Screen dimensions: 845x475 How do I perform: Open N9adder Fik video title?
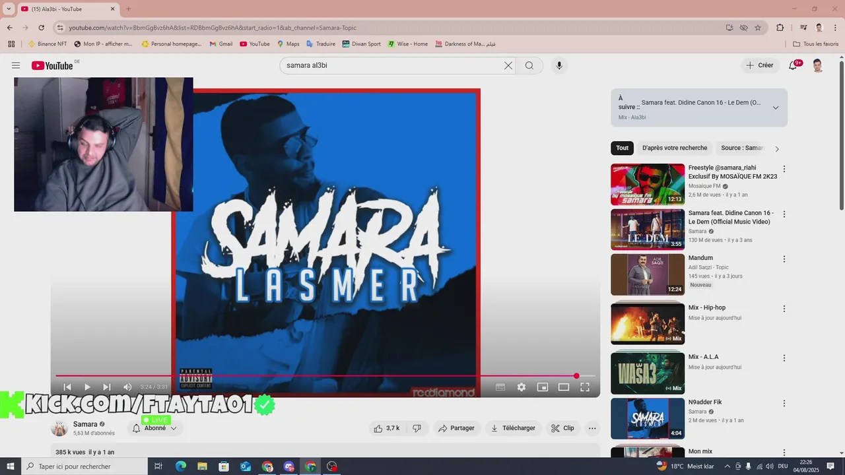click(705, 402)
